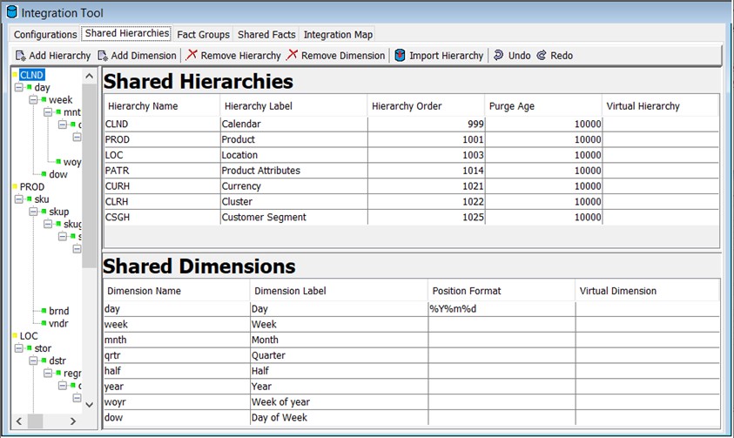This screenshot has width=734, height=438.
Task: Click the tree panel scroll-down arrow
Action: click(90, 404)
